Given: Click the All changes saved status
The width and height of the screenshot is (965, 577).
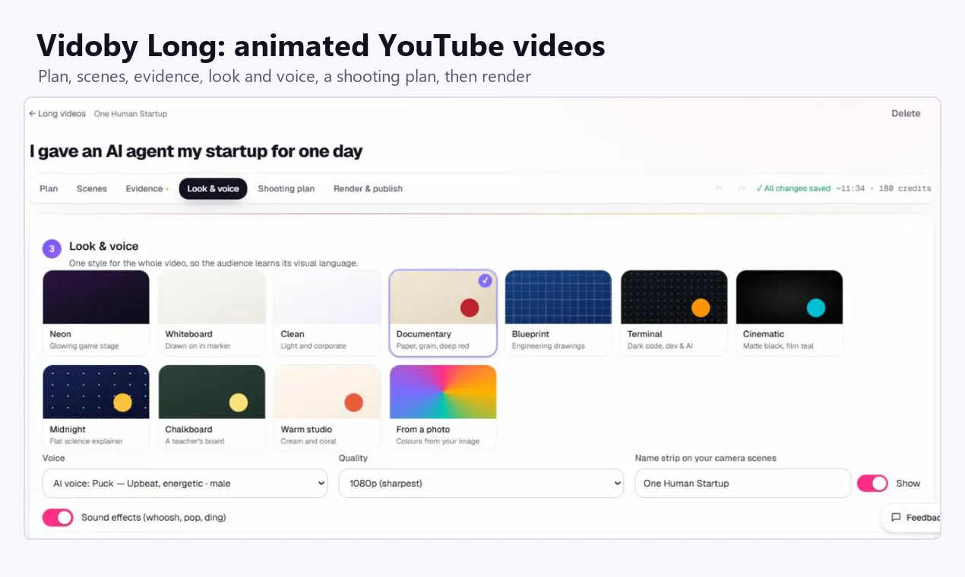Looking at the screenshot, I should coord(793,189).
